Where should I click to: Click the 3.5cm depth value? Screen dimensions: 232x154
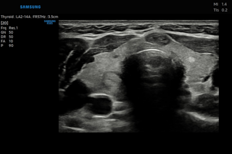pyautogui.click(x=53, y=17)
